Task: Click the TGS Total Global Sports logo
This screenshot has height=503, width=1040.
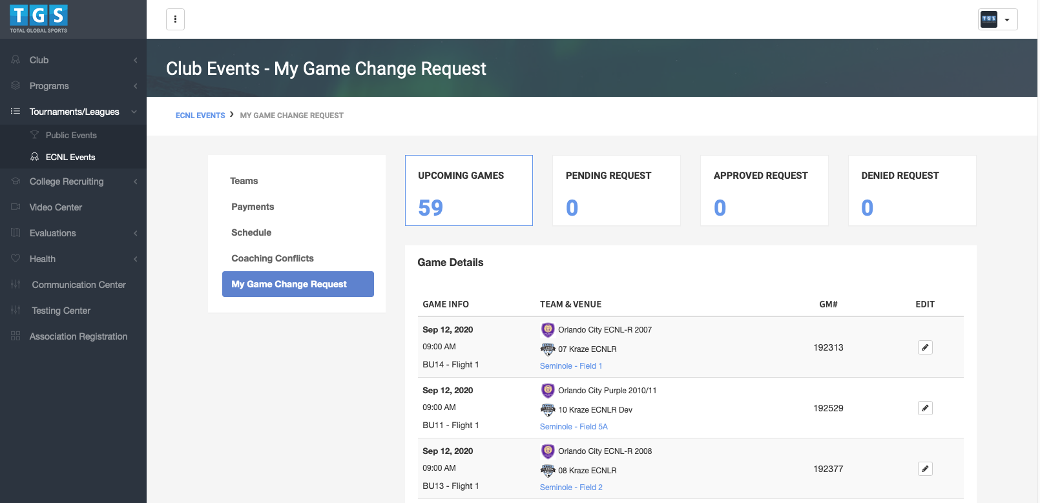Action: tap(39, 19)
